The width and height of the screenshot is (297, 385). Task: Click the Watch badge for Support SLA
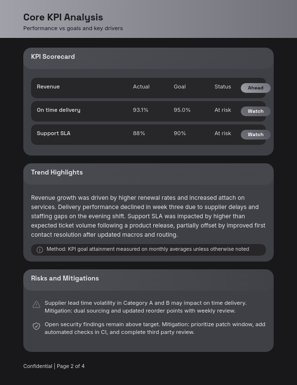pos(255,135)
